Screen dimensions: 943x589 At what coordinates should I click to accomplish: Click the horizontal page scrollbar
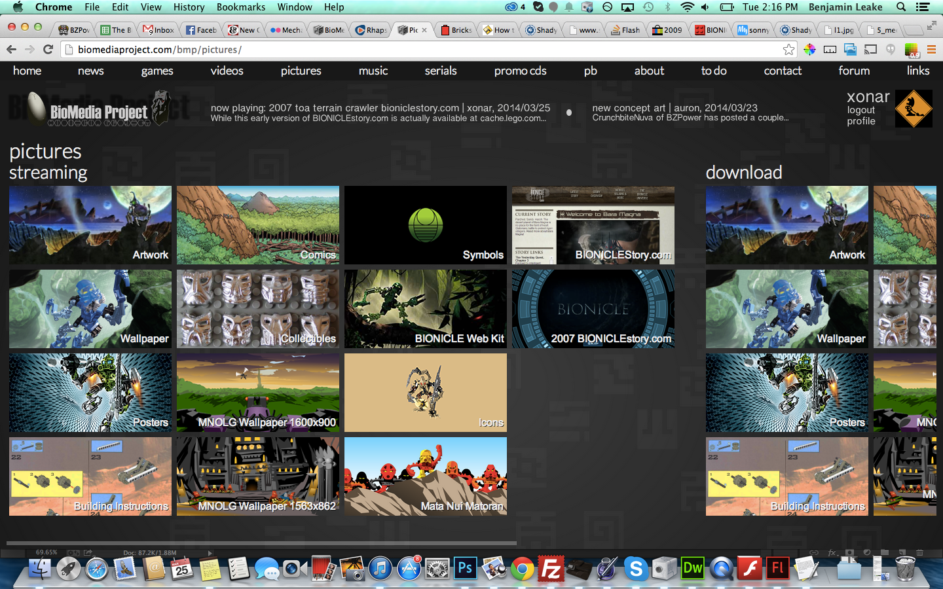(262, 543)
